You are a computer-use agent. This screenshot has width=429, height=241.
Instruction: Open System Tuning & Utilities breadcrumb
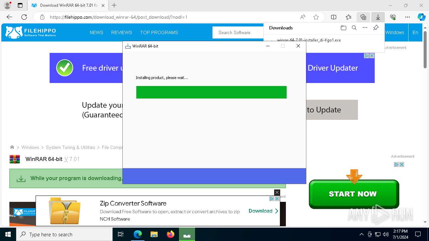tap(70, 147)
